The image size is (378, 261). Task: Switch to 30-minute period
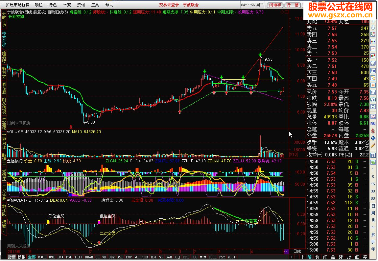click(x=373, y=191)
